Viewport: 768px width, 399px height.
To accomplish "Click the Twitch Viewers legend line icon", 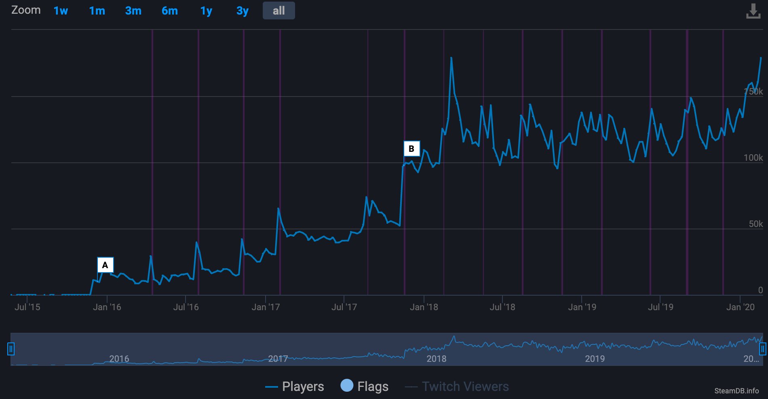I will [x=411, y=386].
